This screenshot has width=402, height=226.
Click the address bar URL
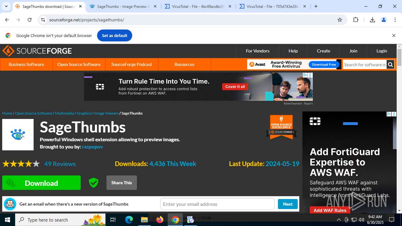(87, 20)
